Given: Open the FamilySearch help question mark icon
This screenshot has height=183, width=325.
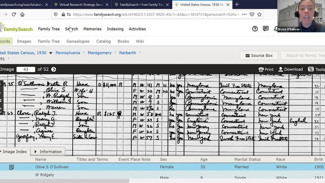Looking at the screenshot, I should [x=255, y=28].
